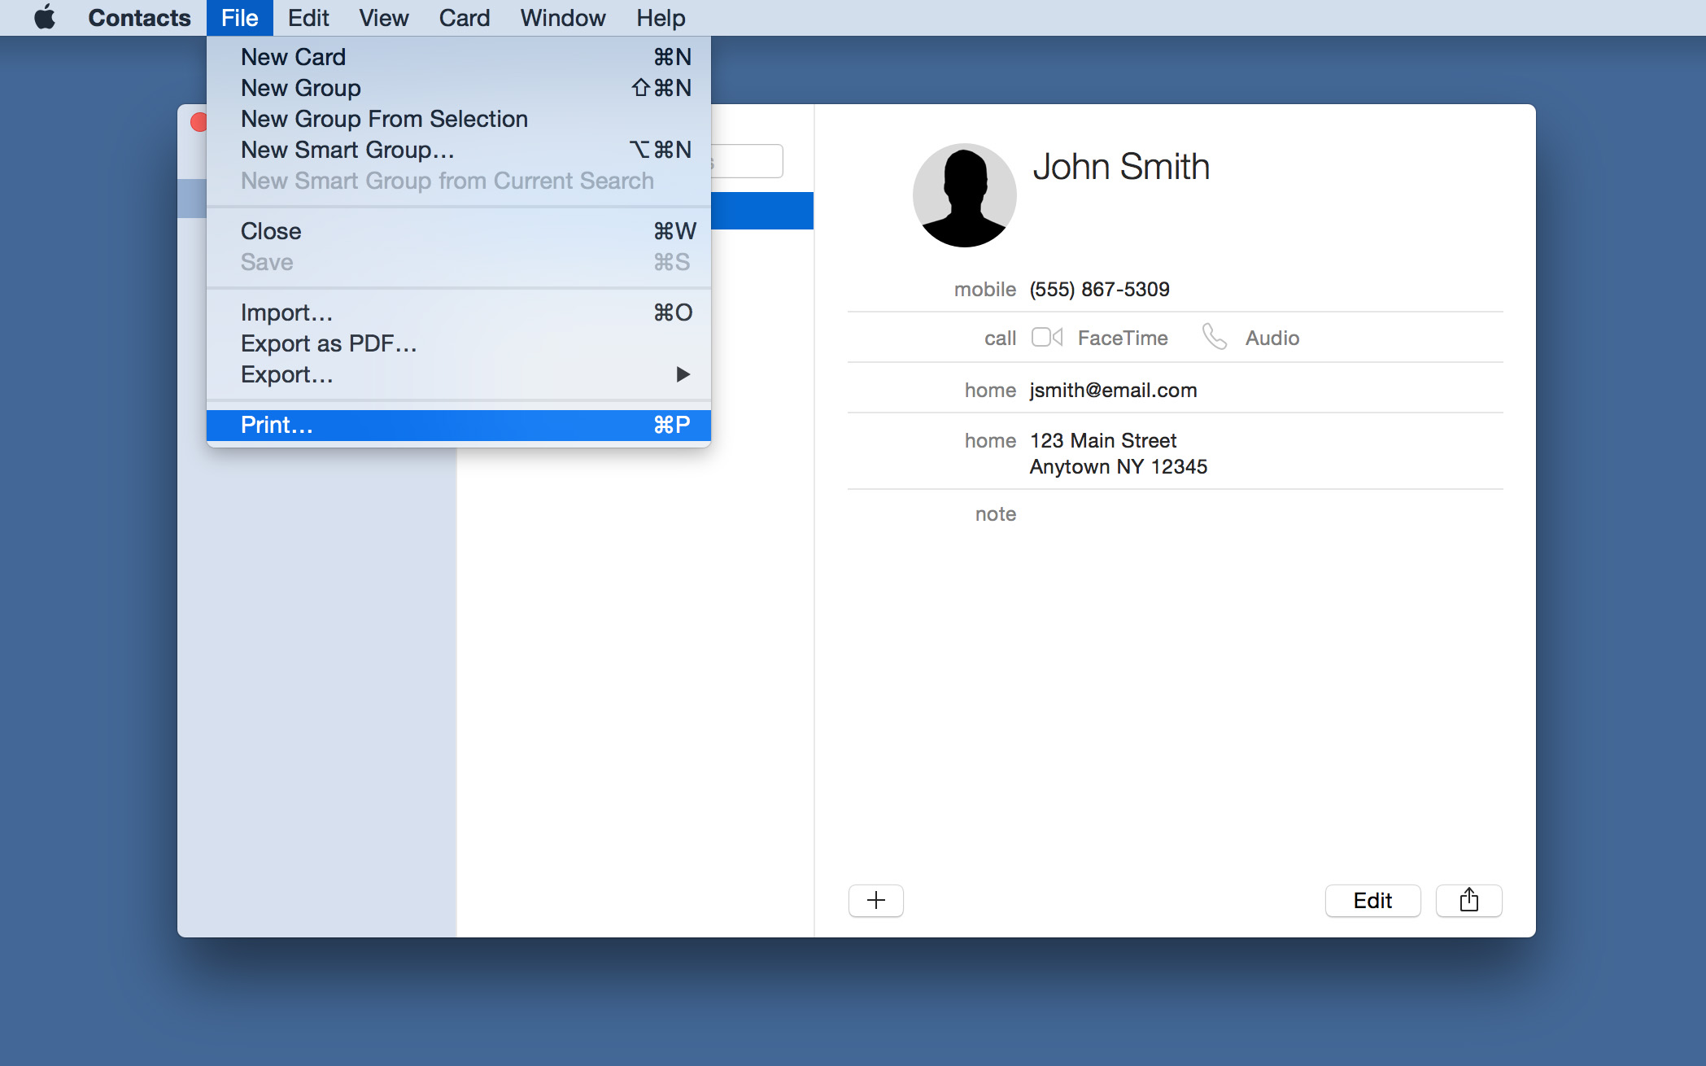The height and width of the screenshot is (1066, 1706).
Task: Click the Audio call phone icon
Action: point(1215,337)
